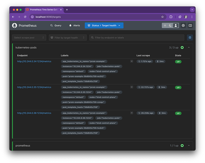Image resolution: width=205 pixels, height=163 pixels.
Task: Click kubernetes-pods pool heading
Action: (x=26, y=48)
